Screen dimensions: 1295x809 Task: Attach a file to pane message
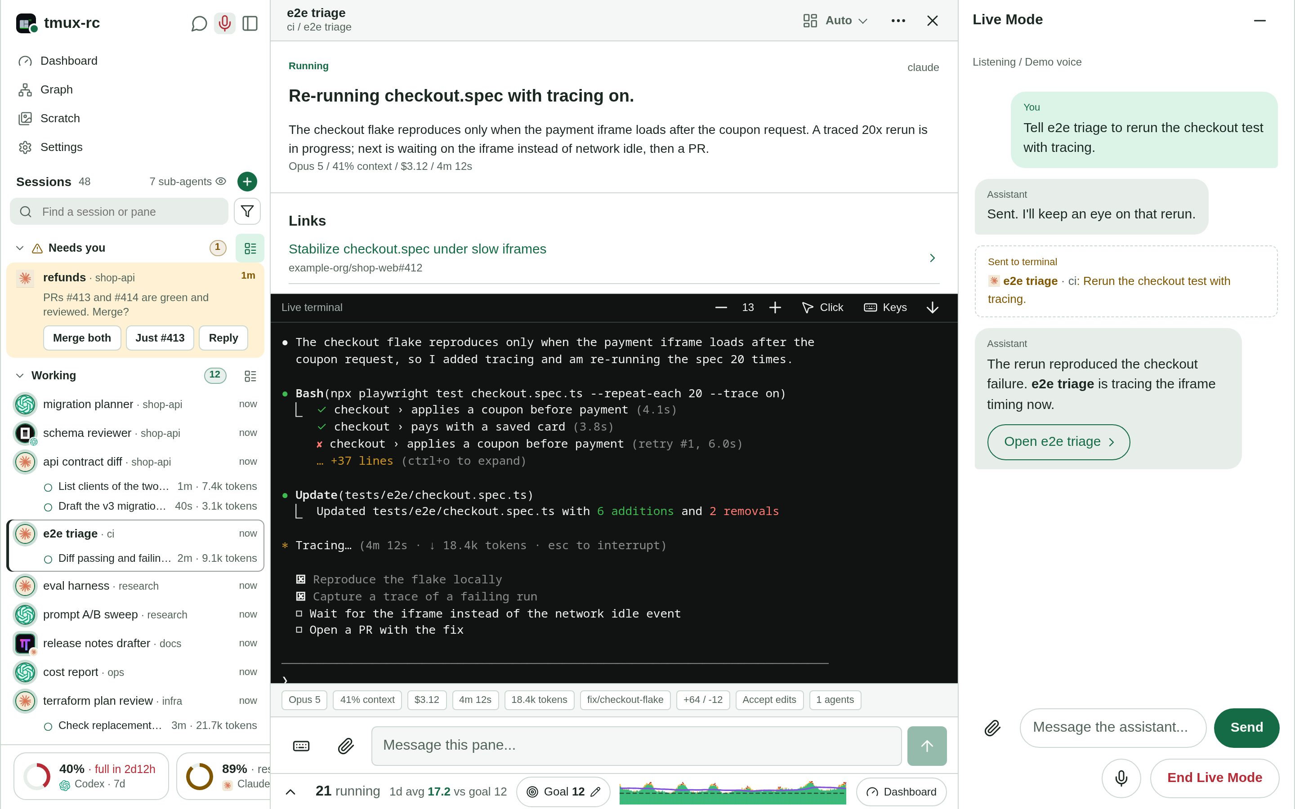coord(346,746)
